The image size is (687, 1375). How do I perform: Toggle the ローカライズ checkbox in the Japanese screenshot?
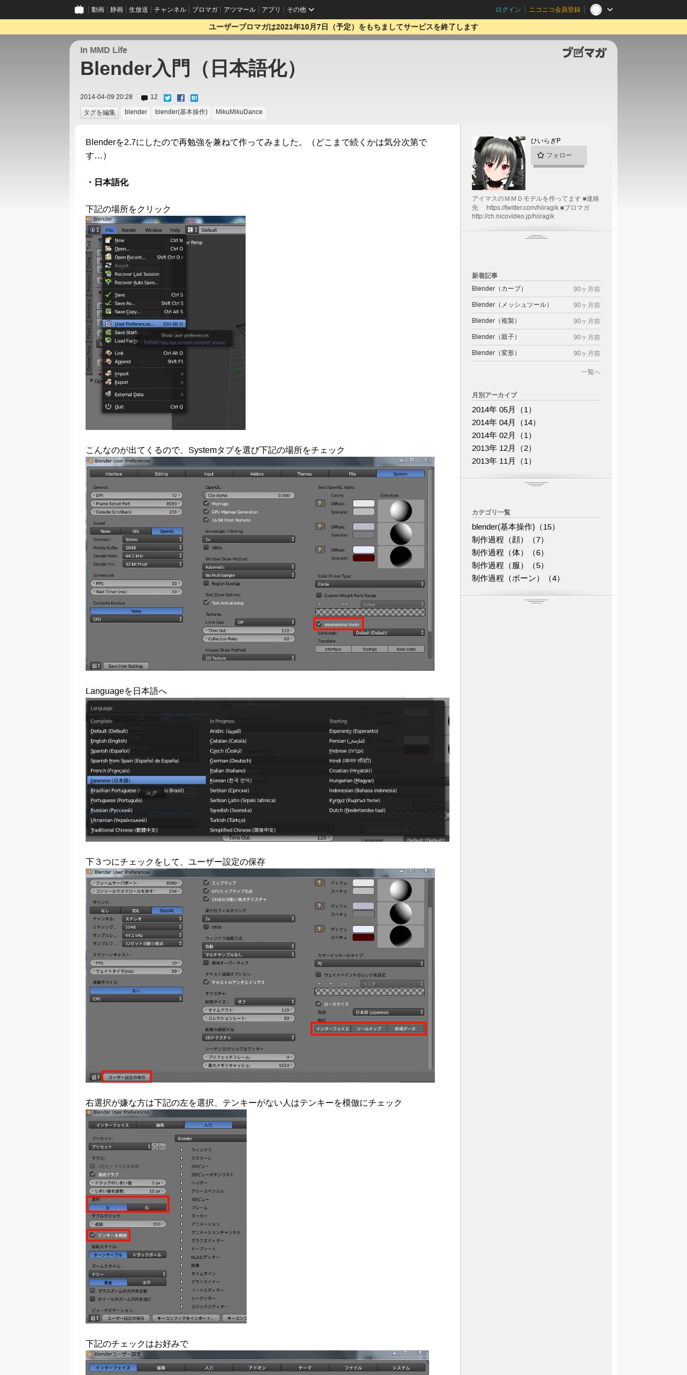tap(319, 1004)
